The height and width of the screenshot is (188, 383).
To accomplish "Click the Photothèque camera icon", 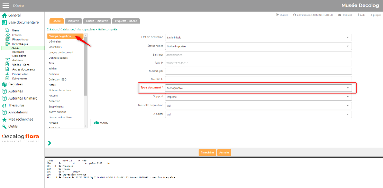I will point(8,39).
